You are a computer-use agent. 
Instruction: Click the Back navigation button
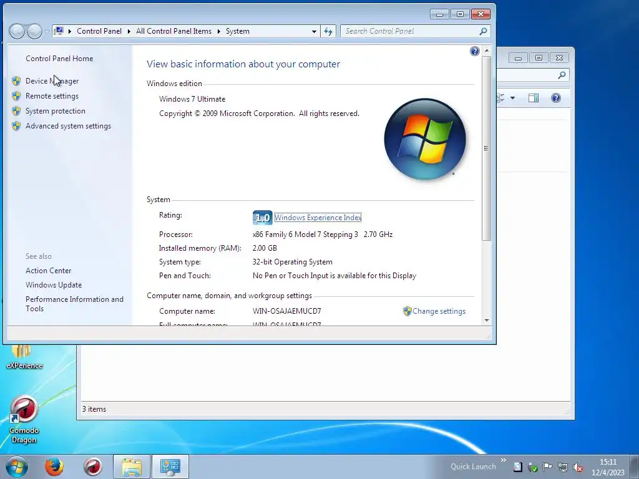click(17, 31)
